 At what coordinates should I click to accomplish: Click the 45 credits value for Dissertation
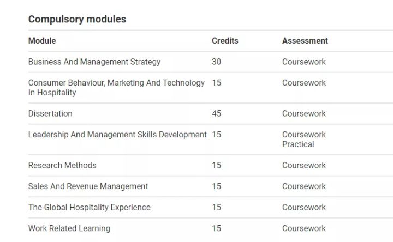(x=217, y=114)
